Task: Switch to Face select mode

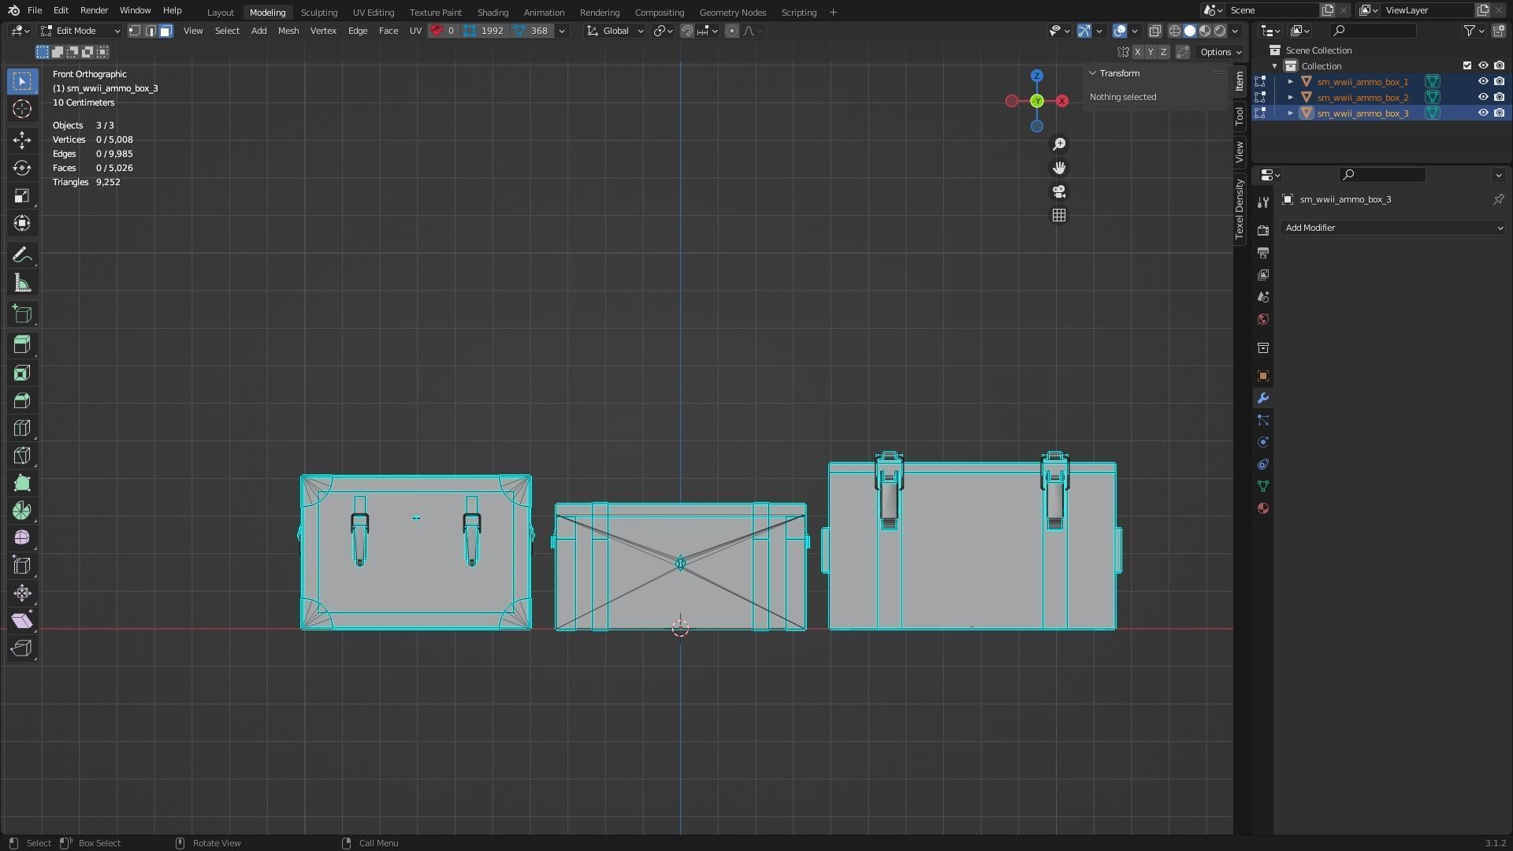Action: click(165, 31)
